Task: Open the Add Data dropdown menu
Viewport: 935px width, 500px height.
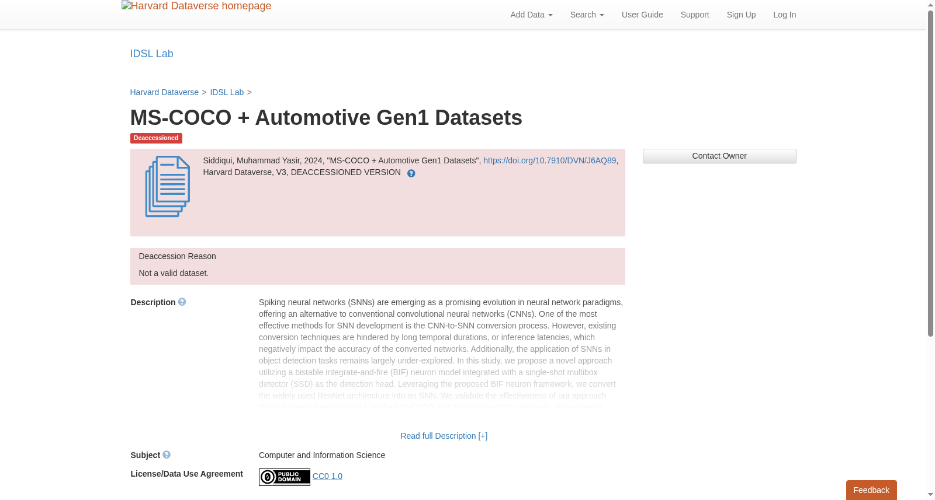Action: tap(531, 15)
